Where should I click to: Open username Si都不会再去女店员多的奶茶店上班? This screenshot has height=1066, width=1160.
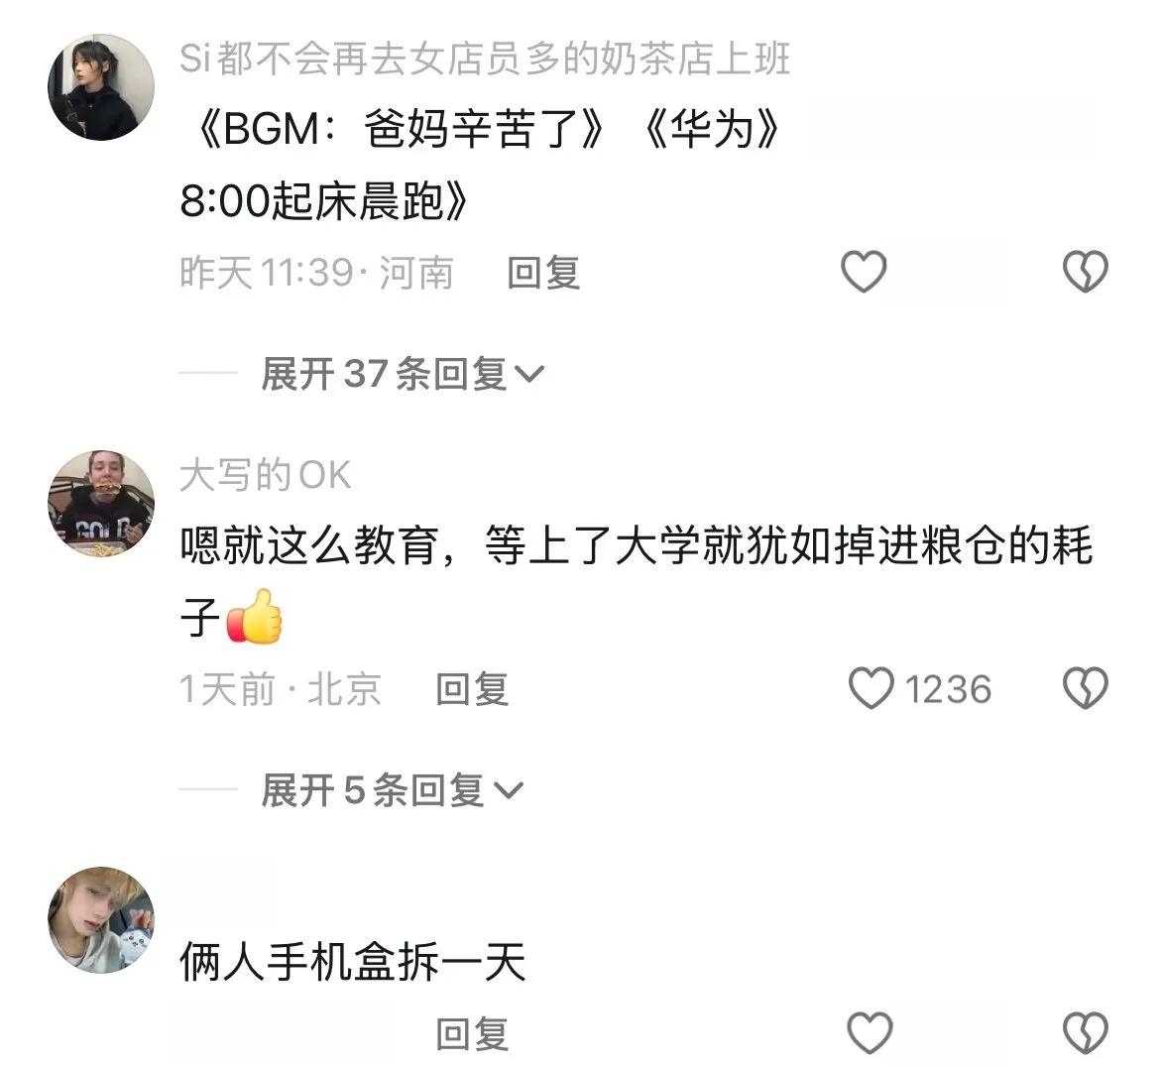(x=485, y=59)
